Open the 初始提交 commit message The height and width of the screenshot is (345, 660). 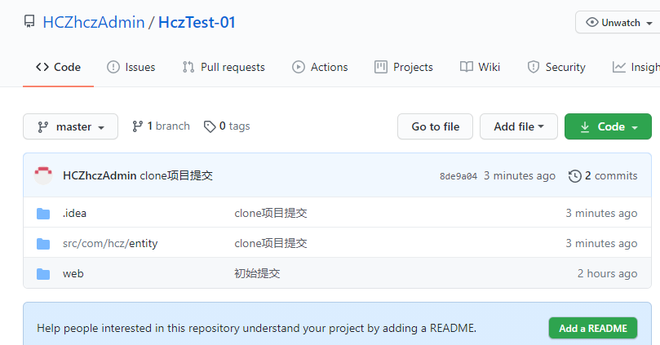[x=257, y=273]
